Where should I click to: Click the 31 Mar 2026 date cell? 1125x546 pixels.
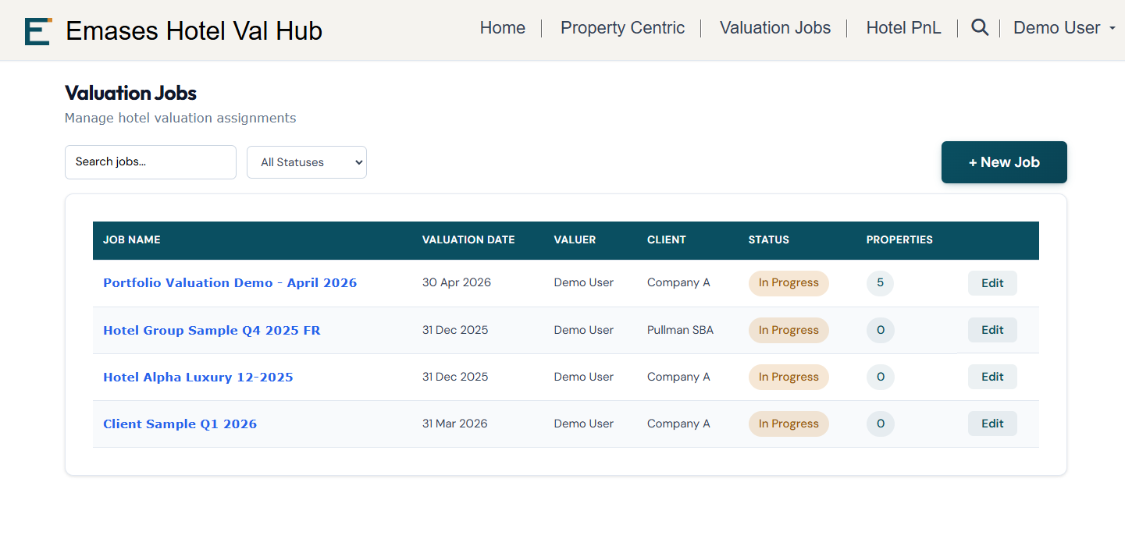[x=455, y=424]
